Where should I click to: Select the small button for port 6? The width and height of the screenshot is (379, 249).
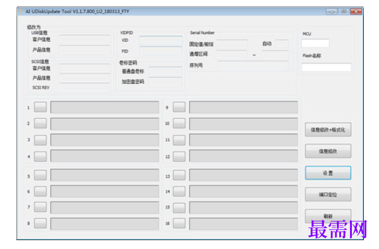click(x=40, y=191)
